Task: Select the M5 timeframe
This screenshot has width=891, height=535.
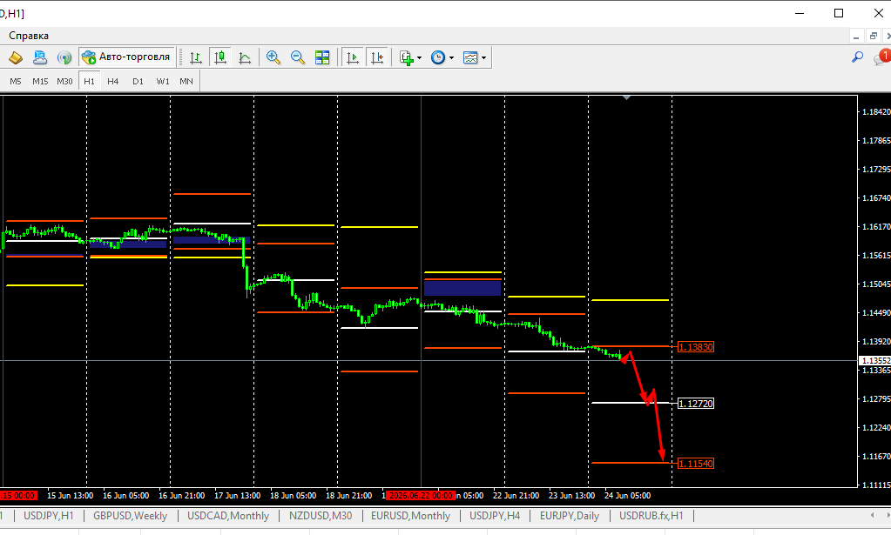Action: click(x=16, y=81)
